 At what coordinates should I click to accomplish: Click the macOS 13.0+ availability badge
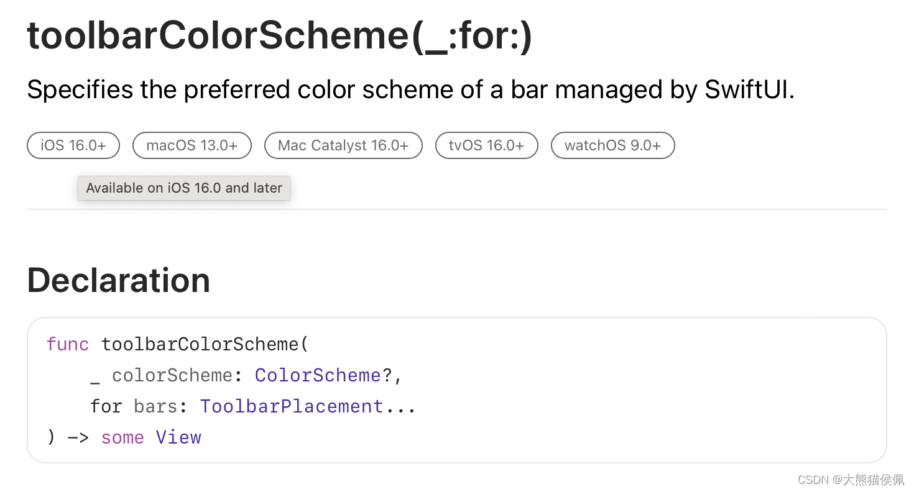pyautogui.click(x=192, y=145)
